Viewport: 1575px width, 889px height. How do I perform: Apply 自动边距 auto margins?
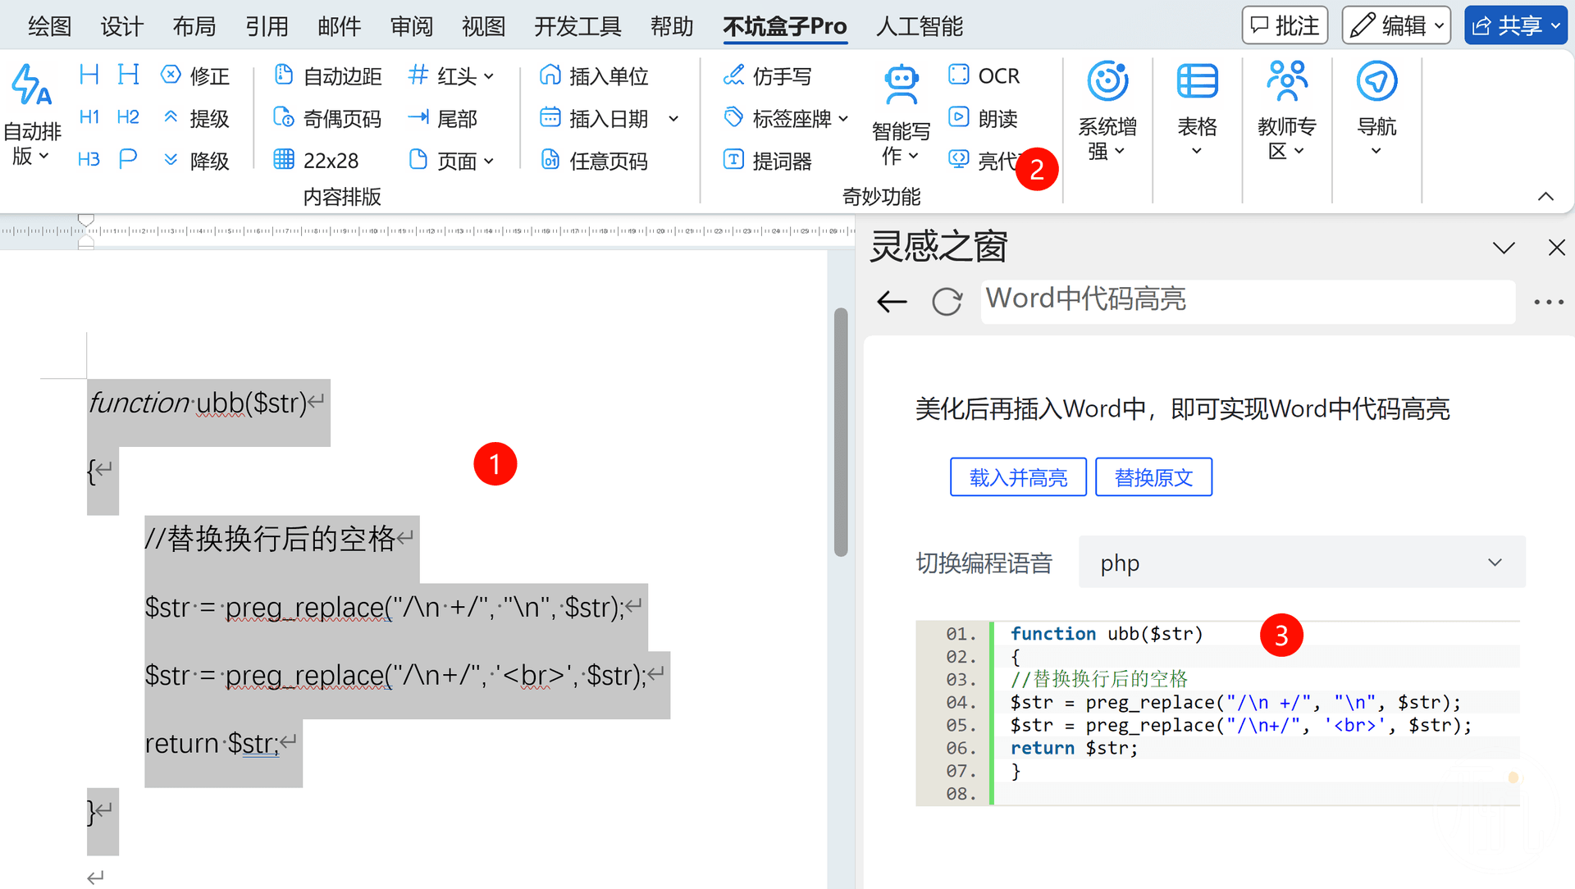(327, 76)
